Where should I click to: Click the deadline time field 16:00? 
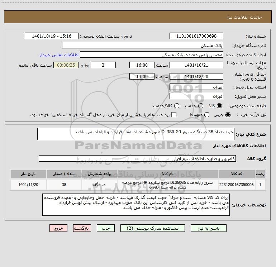tap(142, 65)
